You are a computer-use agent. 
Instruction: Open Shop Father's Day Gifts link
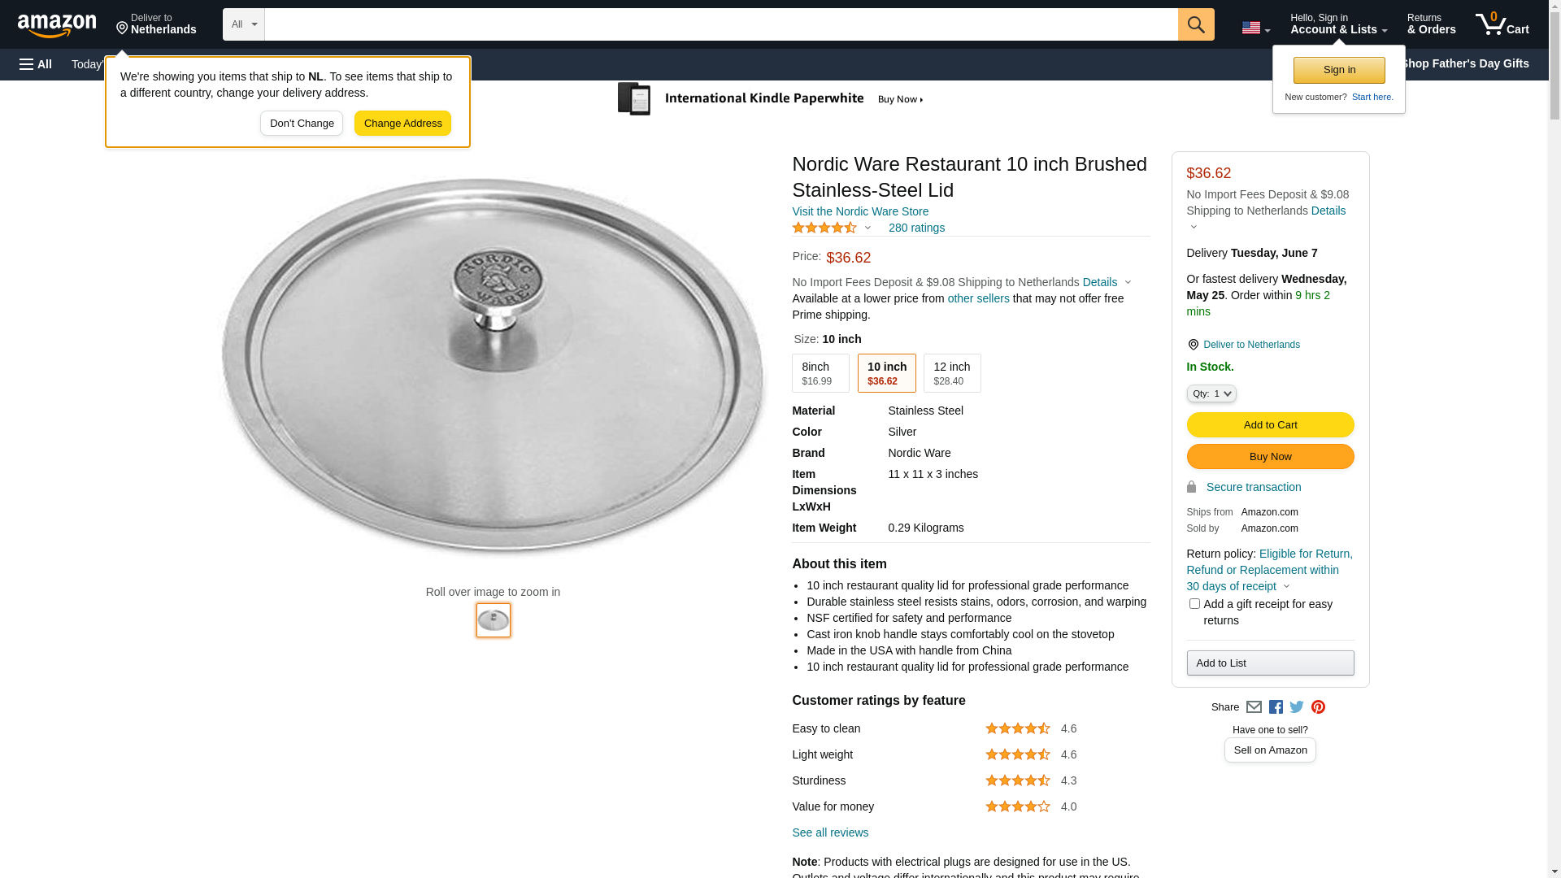tap(1463, 63)
